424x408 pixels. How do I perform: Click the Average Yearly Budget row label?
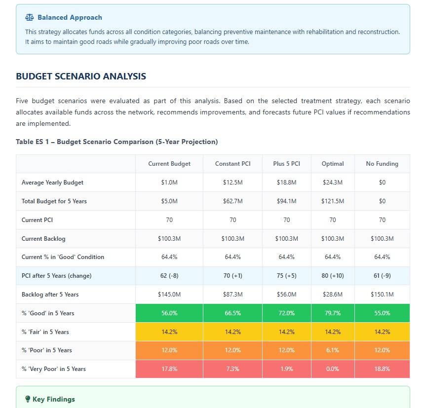(x=53, y=182)
